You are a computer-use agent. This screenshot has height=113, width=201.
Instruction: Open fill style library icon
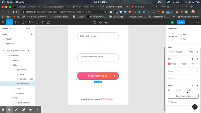pyautogui.click(x=193, y=59)
